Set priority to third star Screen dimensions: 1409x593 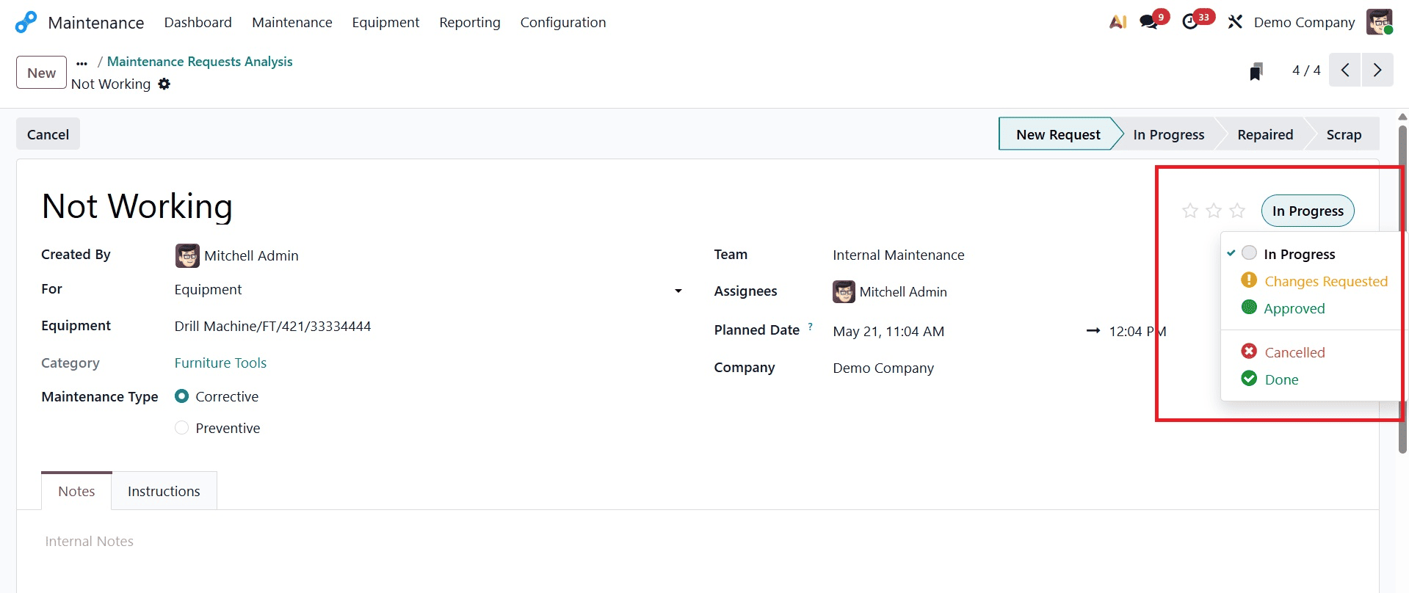[1237, 211]
